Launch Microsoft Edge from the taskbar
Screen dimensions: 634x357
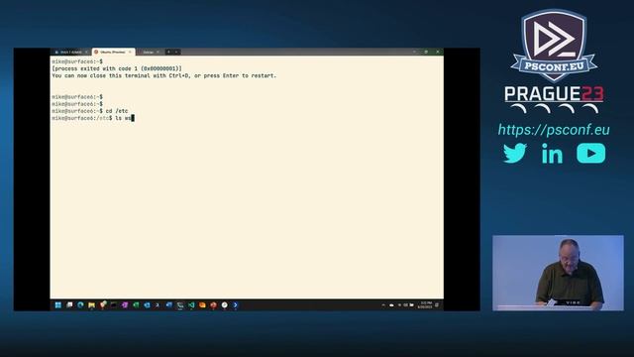tap(80, 305)
